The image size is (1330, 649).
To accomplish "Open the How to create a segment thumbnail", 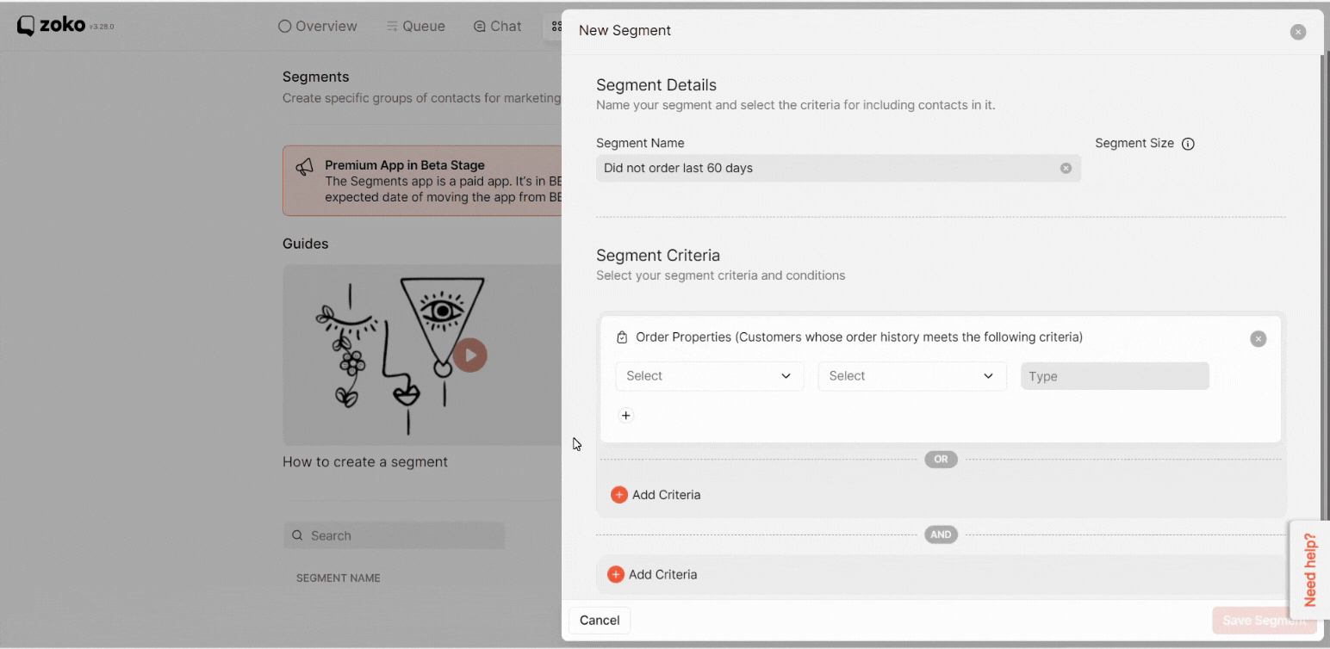I will coord(422,355).
